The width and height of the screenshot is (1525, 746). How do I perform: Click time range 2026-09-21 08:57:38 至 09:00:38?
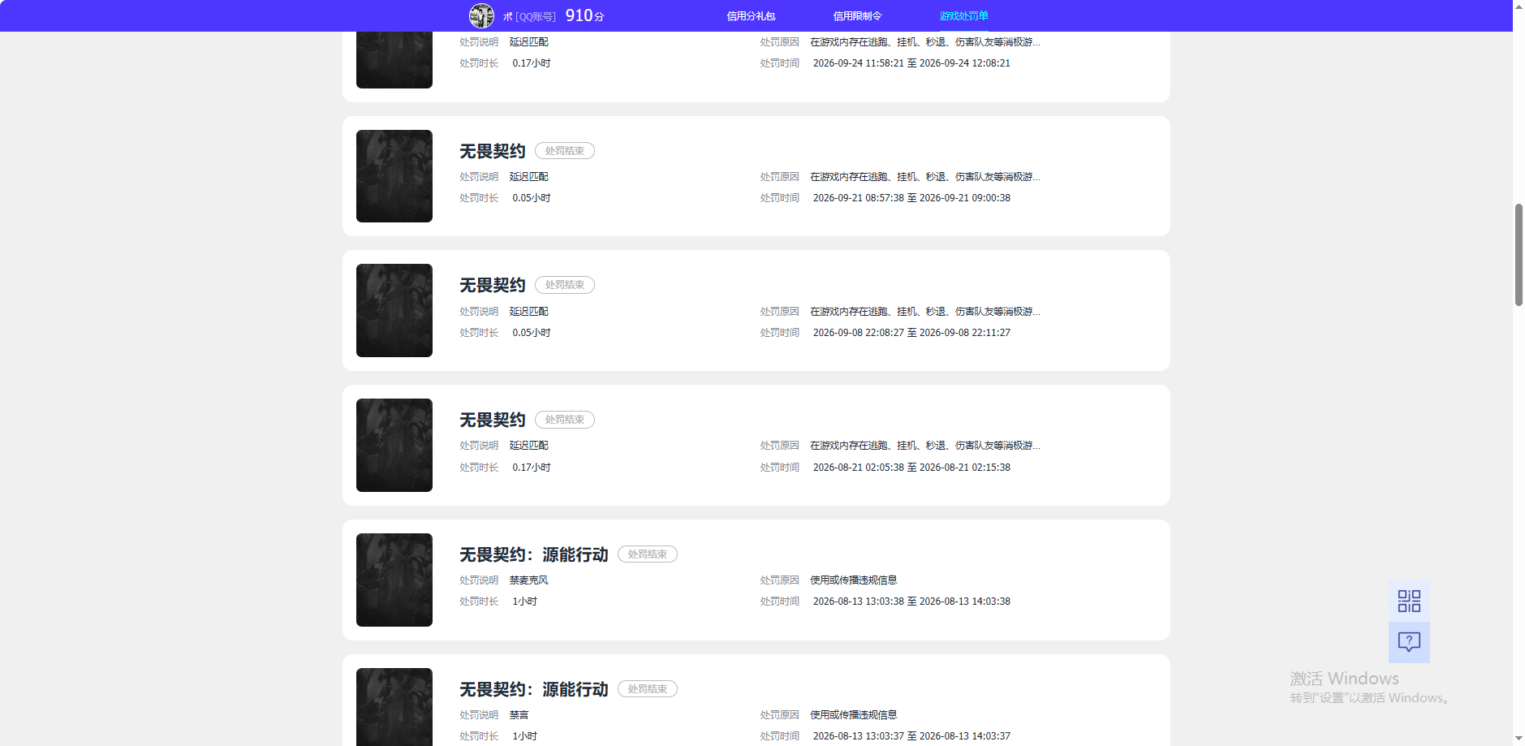click(911, 198)
